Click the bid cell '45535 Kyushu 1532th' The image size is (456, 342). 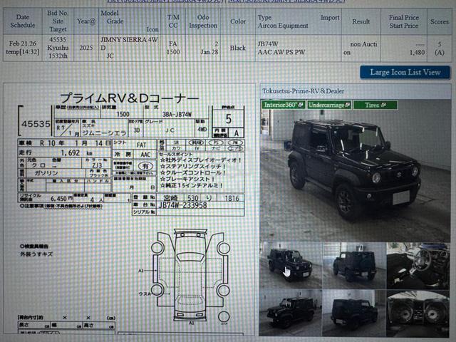(58, 48)
